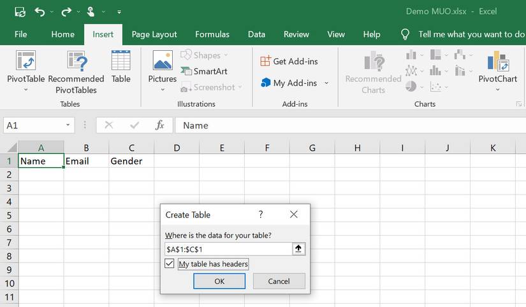The width and height of the screenshot is (526, 307).
Task: Click the My Add-ins icon
Action: point(265,83)
